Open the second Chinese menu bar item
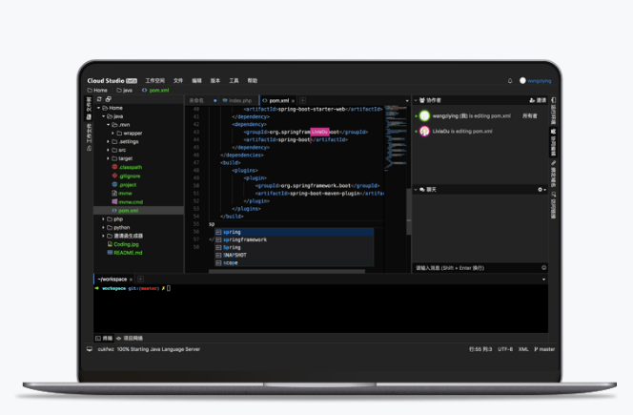Viewport: 633px width, 415px height. tap(178, 81)
